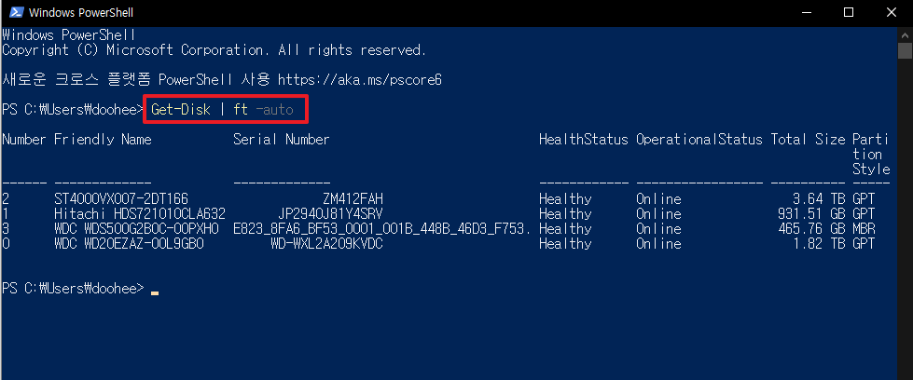This screenshot has height=380, width=913.
Task: Click the MBR partition style value
Action: coord(864,229)
